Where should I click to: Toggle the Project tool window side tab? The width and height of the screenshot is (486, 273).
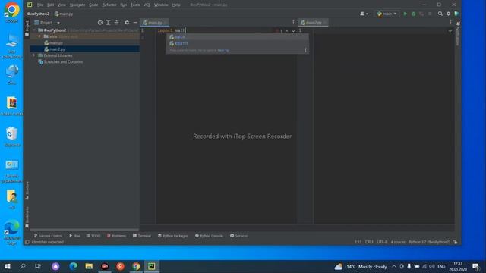[27, 28]
